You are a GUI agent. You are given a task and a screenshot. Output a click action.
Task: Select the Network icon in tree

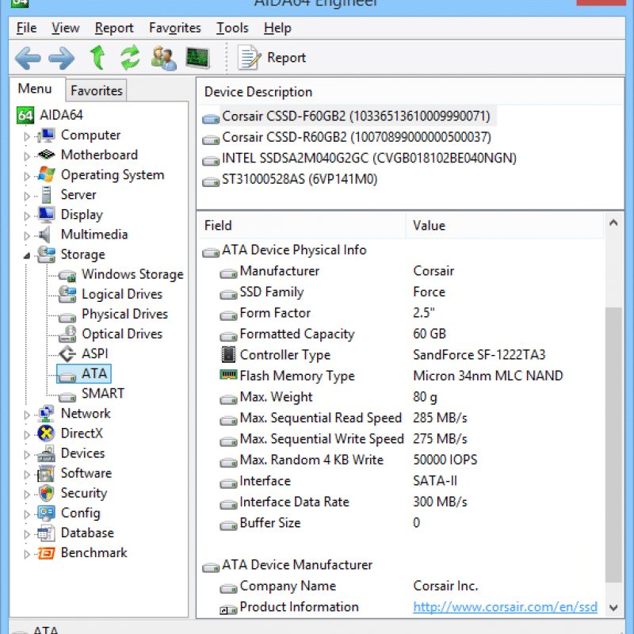tap(46, 413)
